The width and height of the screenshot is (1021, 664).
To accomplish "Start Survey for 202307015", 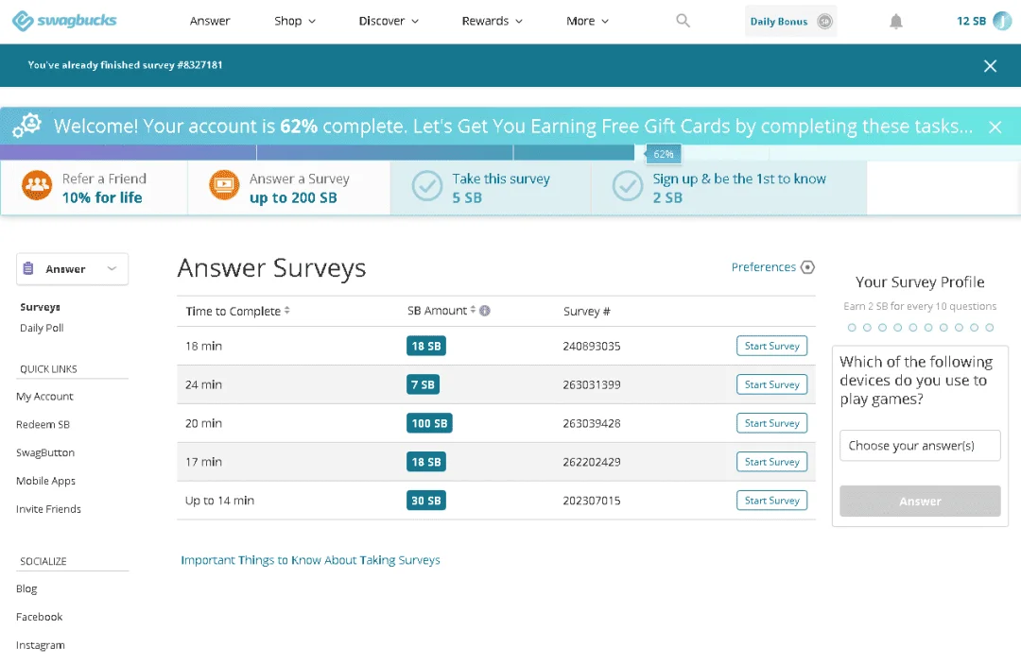I will click(x=771, y=501).
